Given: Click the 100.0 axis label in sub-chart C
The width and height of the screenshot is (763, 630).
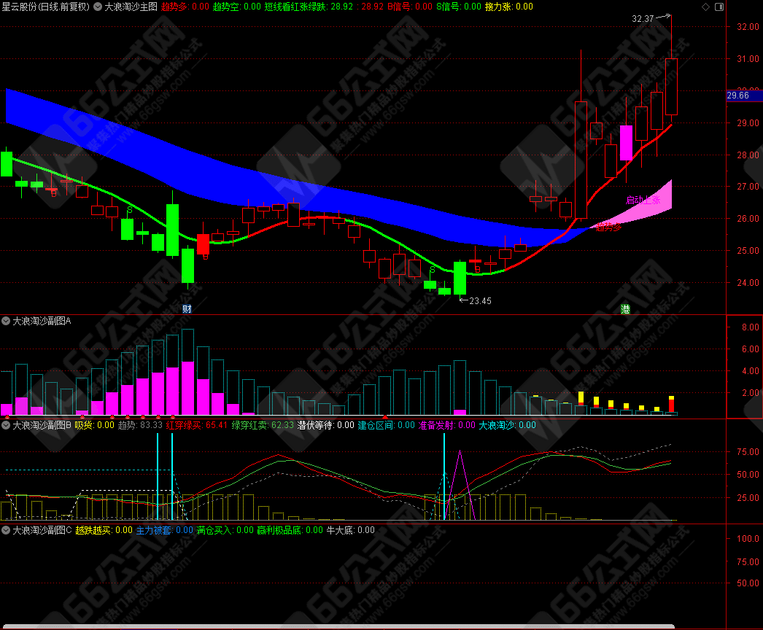Looking at the screenshot, I should [x=748, y=539].
